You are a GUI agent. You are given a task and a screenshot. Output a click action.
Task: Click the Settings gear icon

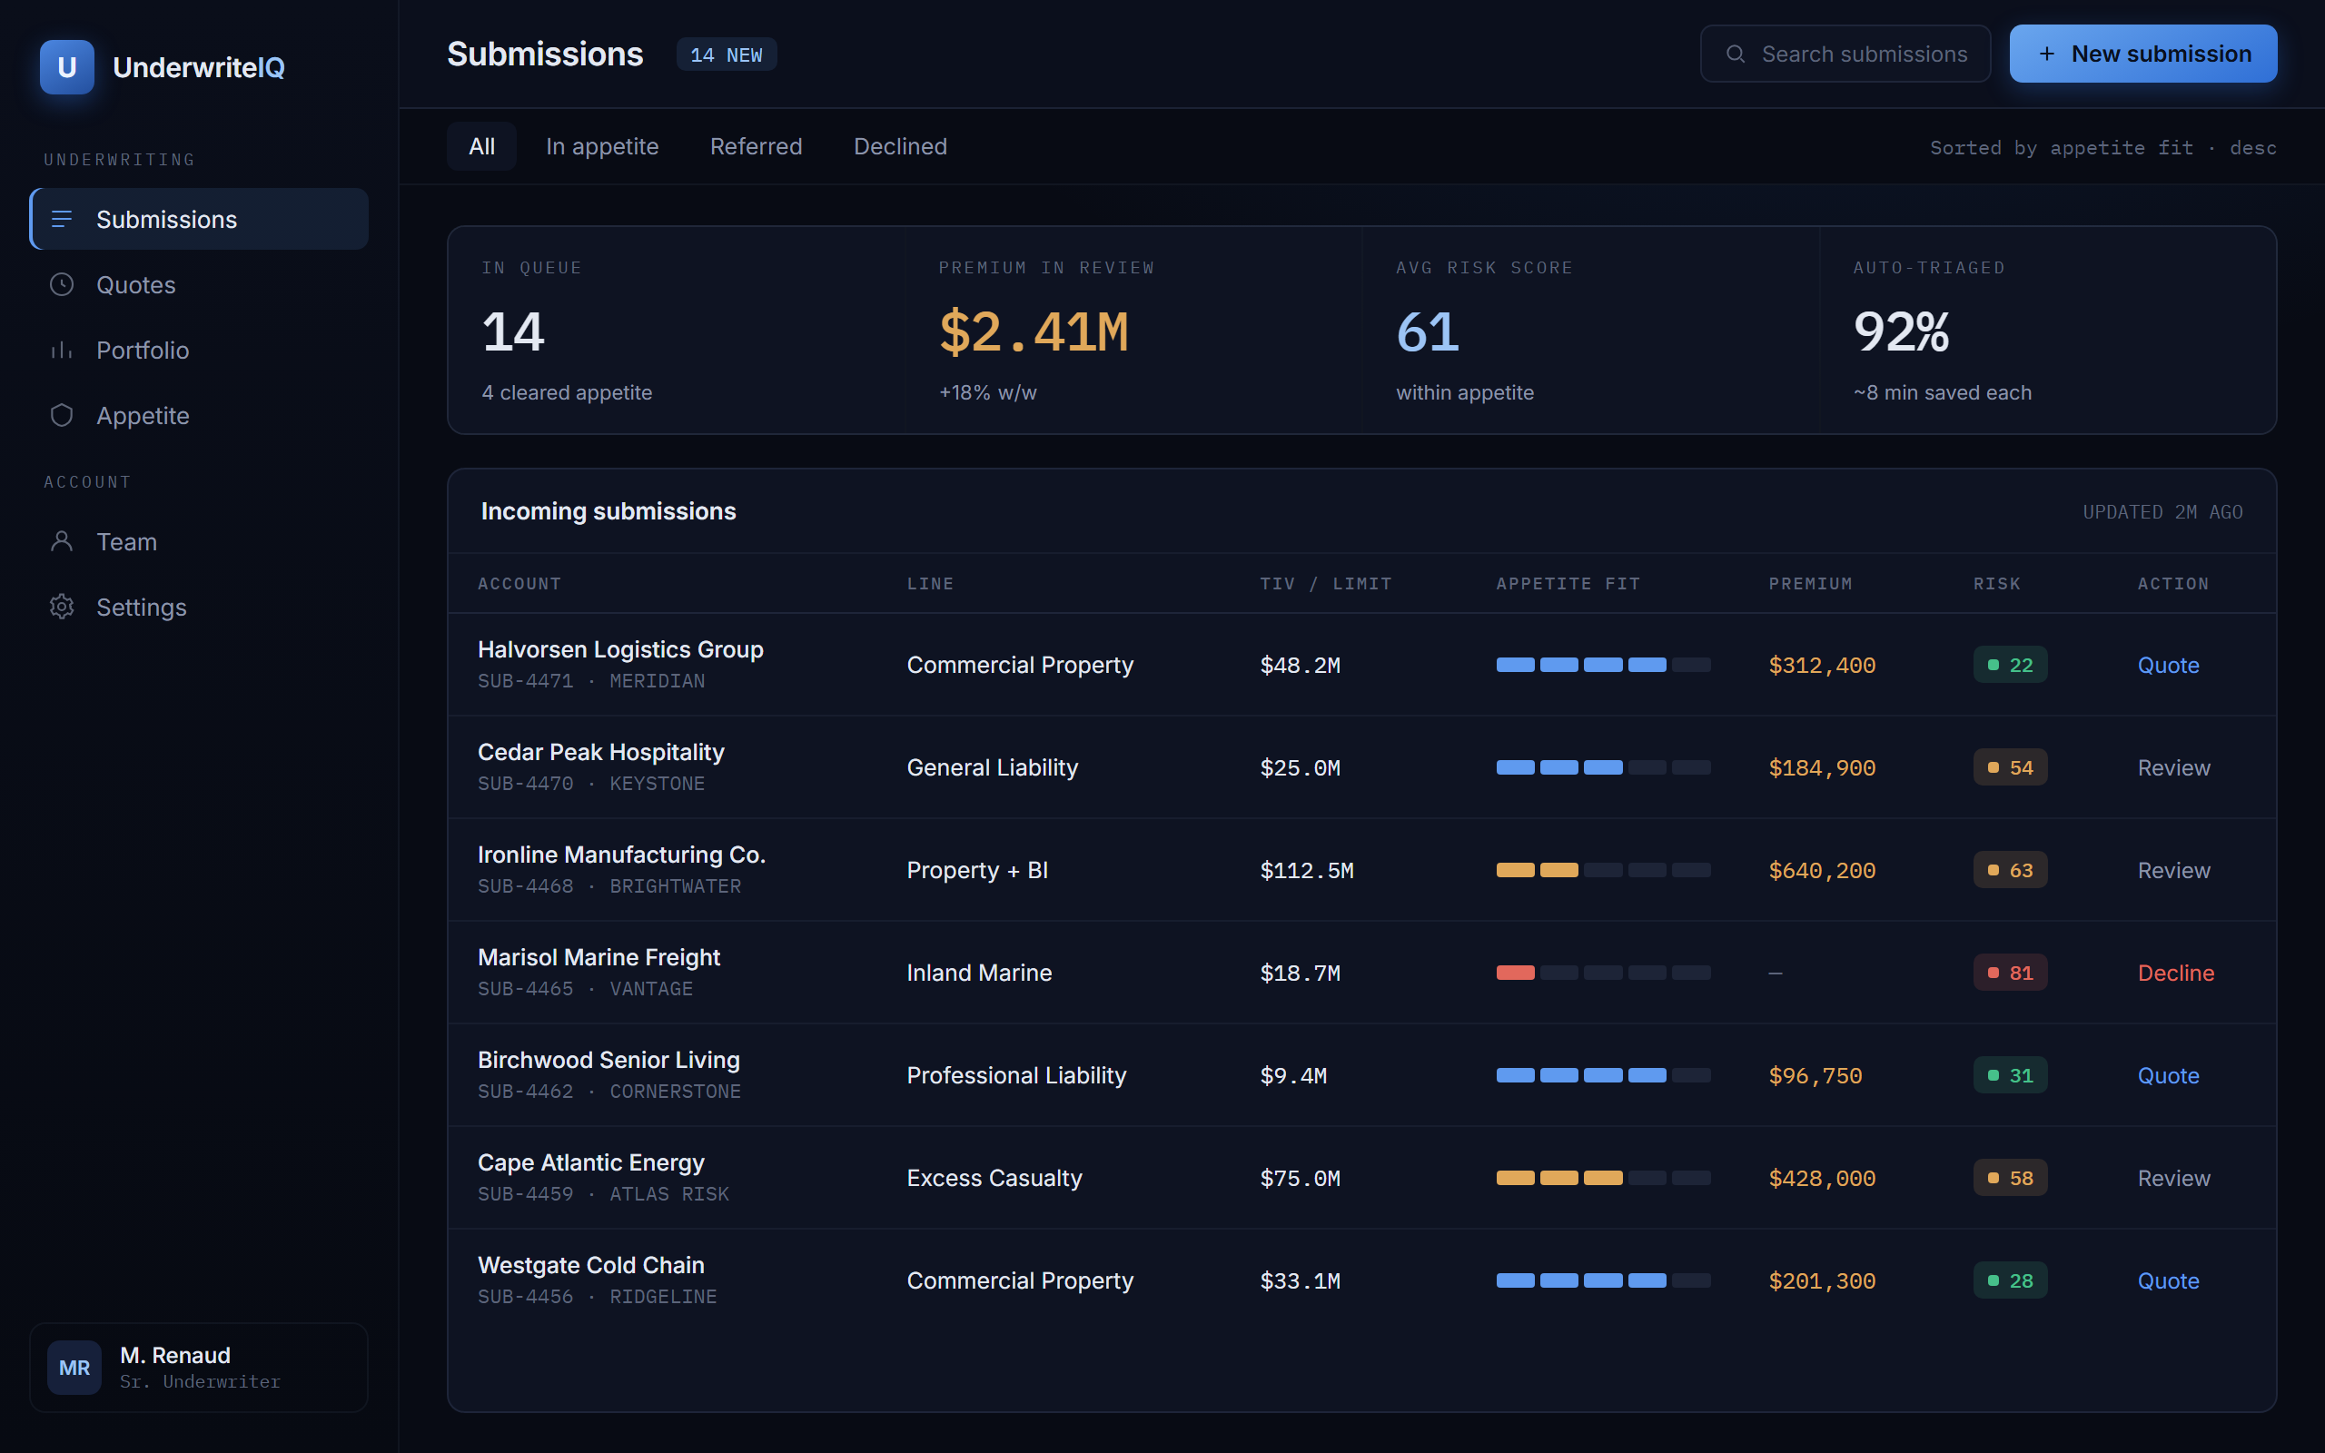62,607
